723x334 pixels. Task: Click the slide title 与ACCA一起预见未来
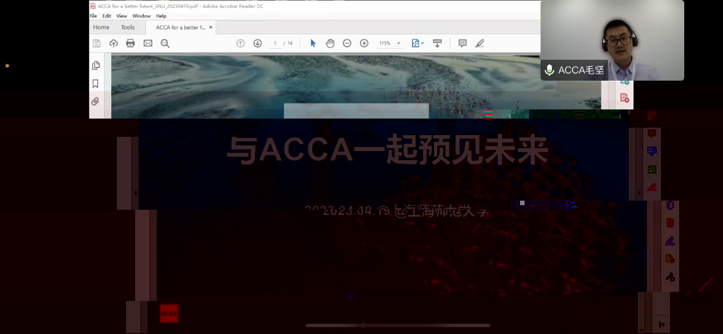click(x=388, y=150)
